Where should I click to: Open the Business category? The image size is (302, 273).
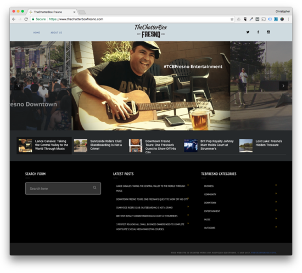pyautogui.click(x=209, y=186)
